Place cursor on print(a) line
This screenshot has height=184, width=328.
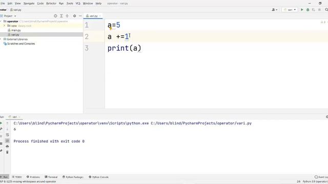[124, 48]
